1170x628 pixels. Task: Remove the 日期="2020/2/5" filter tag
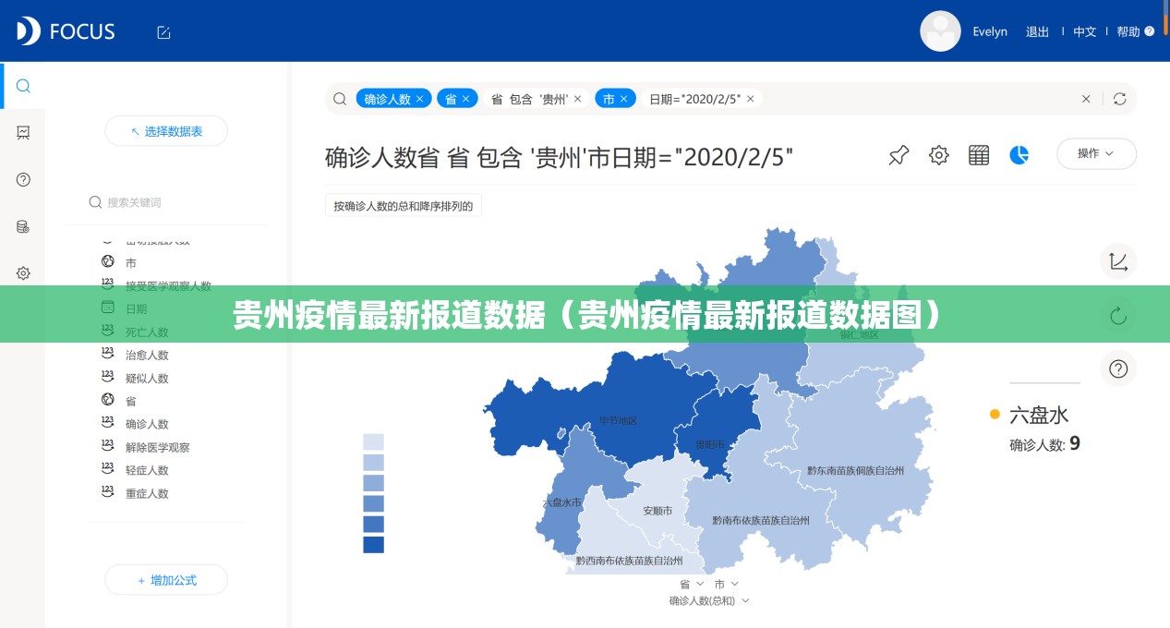tap(751, 99)
